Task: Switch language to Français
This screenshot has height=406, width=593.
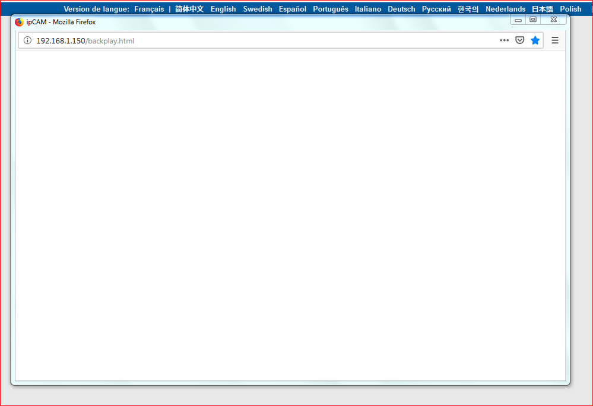Action: coord(149,9)
